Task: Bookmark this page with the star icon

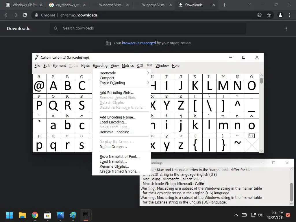Action: pyautogui.click(x=269, y=15)
